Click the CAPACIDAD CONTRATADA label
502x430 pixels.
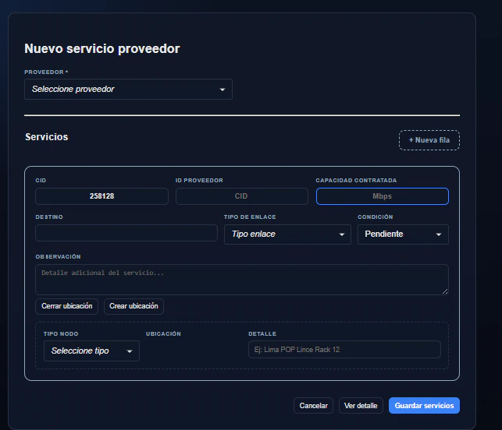pos(356,181)
